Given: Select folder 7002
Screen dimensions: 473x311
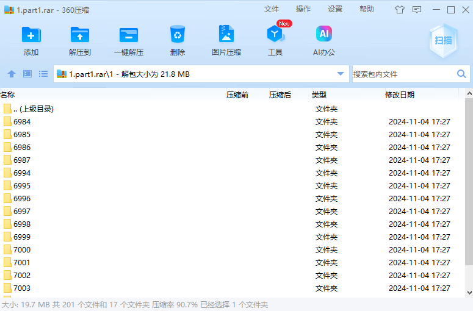Looking at the screenshot, I should coord(233,275).
